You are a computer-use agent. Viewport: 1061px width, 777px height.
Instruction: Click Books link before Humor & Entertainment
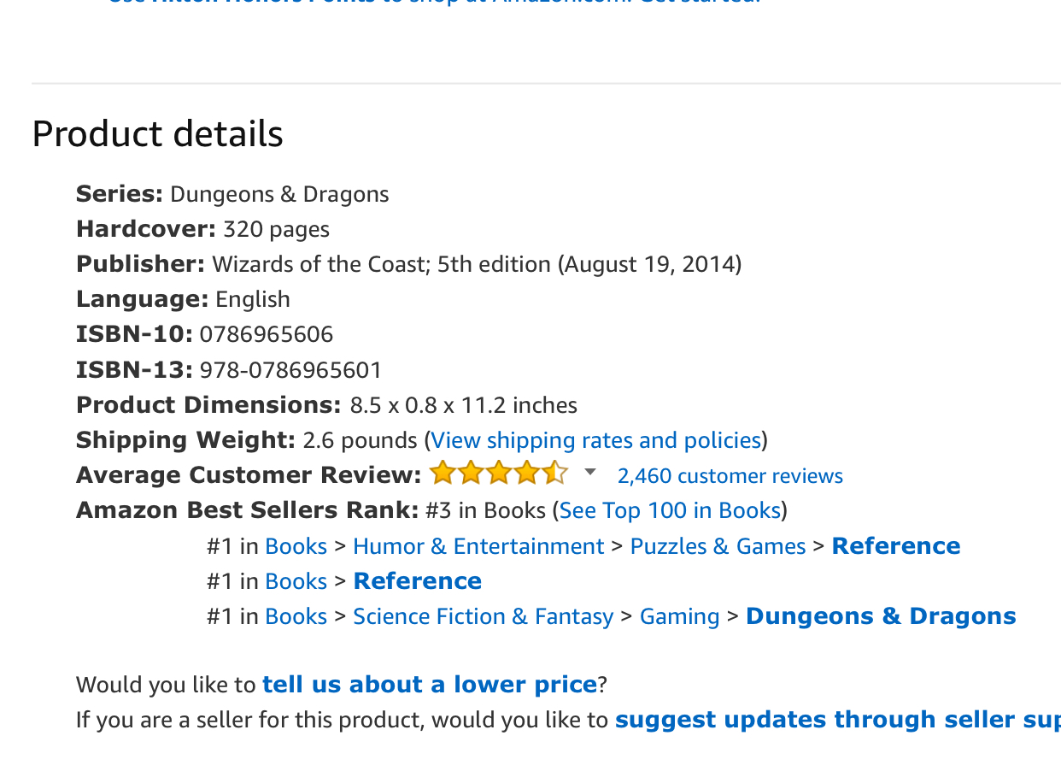coord(296,546)
